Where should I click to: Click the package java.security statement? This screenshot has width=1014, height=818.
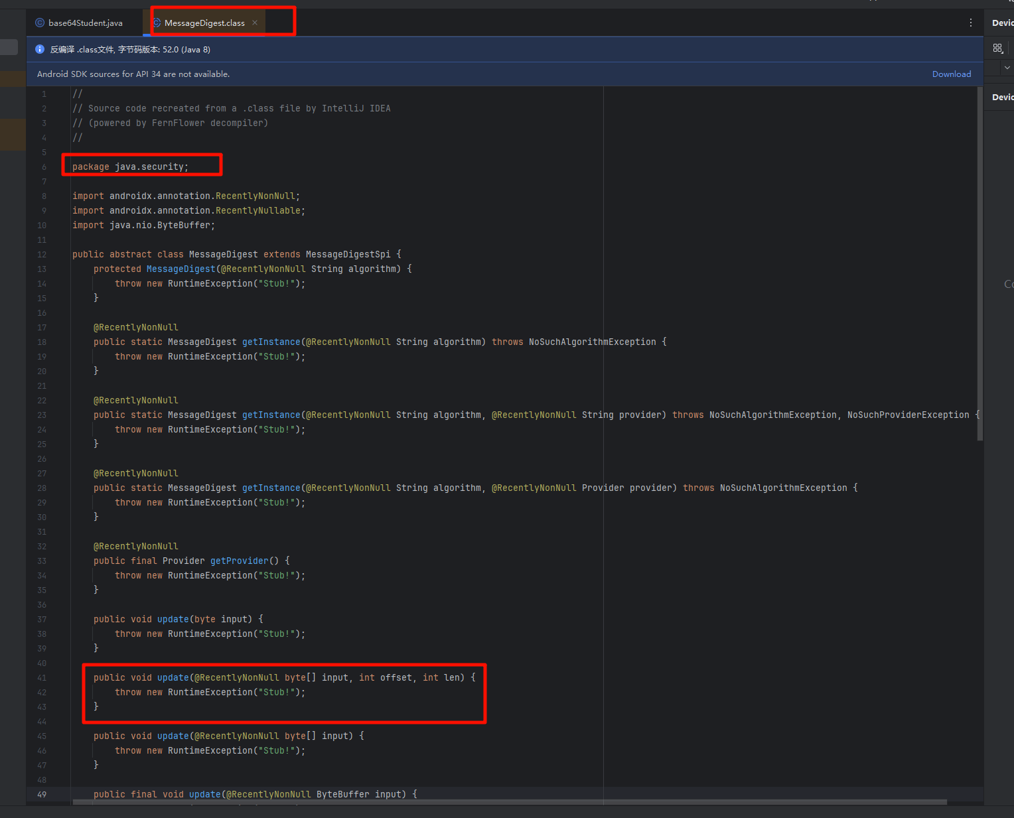[x=130, y=167]
